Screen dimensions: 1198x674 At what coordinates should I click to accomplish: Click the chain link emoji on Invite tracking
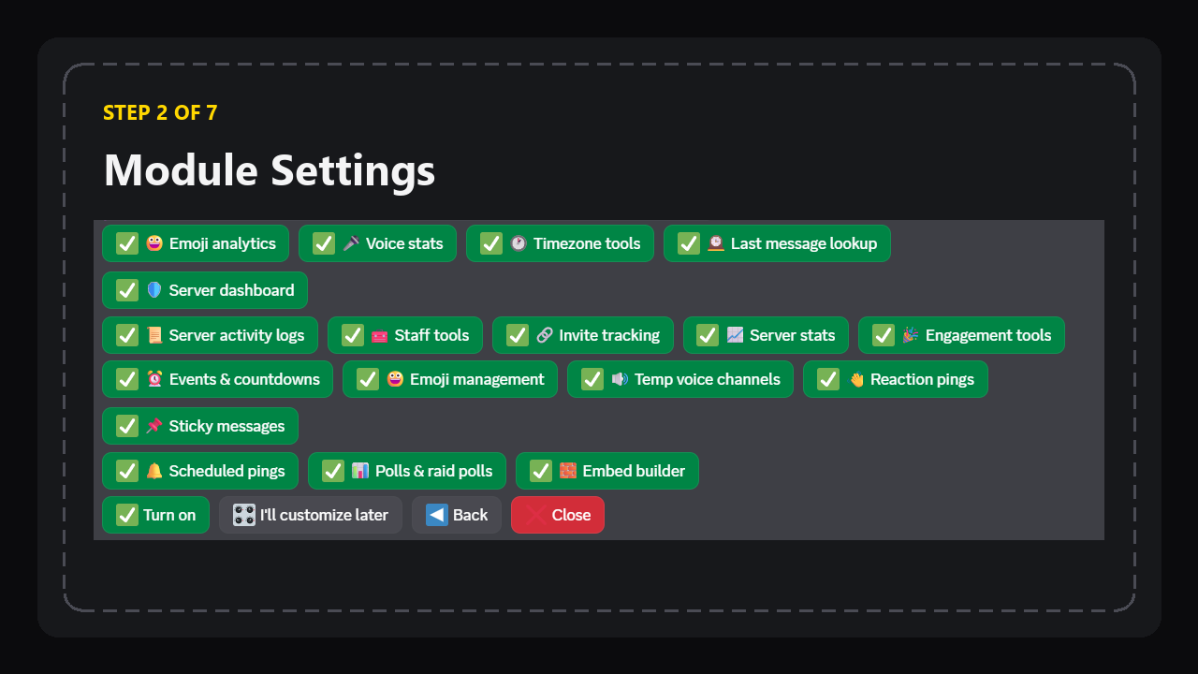tap(545, 335)
